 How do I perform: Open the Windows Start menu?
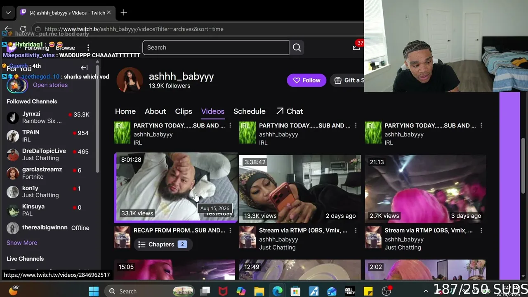[94, 291]
